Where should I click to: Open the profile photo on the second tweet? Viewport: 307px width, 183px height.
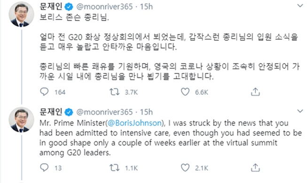pyautogui.click(x=21, y=120)
